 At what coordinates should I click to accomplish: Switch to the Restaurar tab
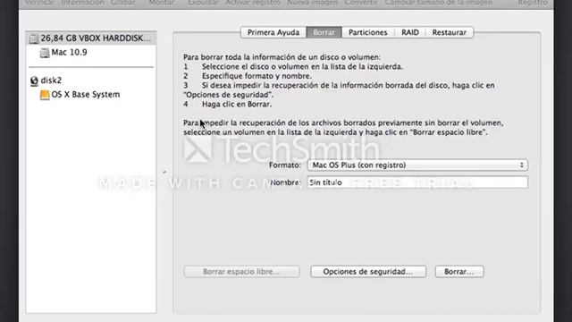(449, 32)
